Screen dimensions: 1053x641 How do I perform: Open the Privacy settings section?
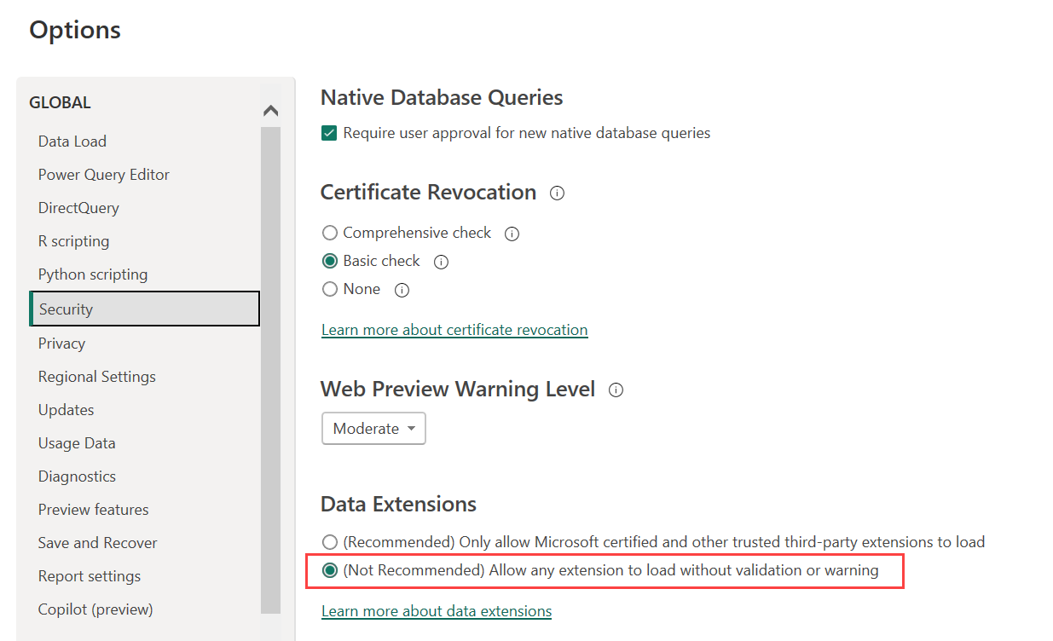(61, 344)
